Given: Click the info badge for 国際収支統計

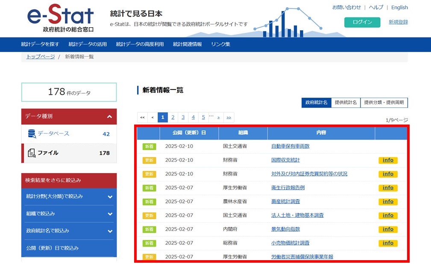Looking at the screenshot, I should coord(387,160).
